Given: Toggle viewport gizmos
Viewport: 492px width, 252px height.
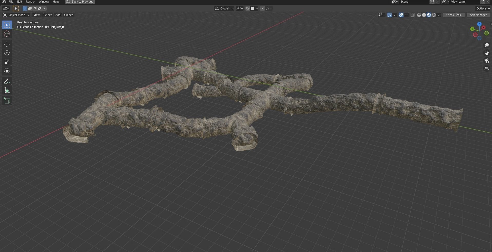Looking at the screenshot, I should pyautogui.click(x=390, y=15).
